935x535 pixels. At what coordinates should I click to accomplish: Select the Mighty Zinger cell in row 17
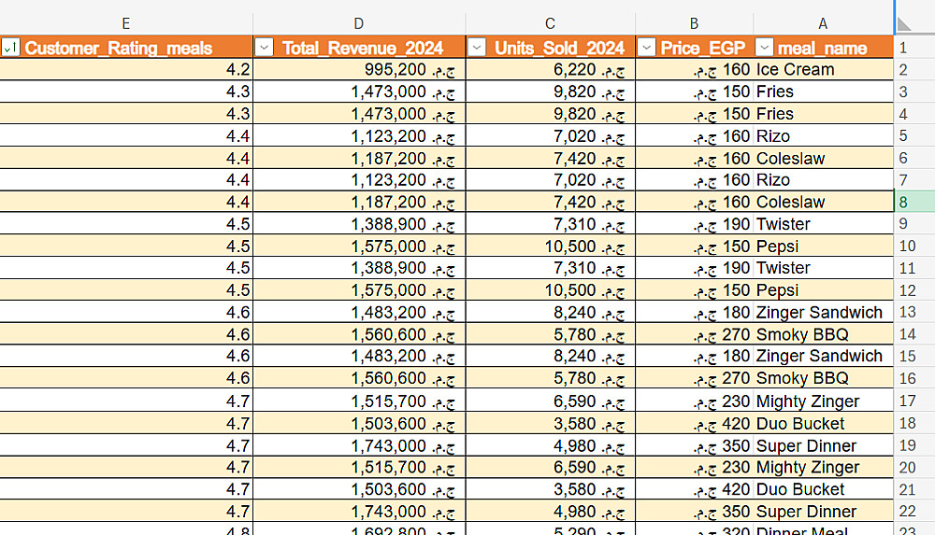pos(824,401)
